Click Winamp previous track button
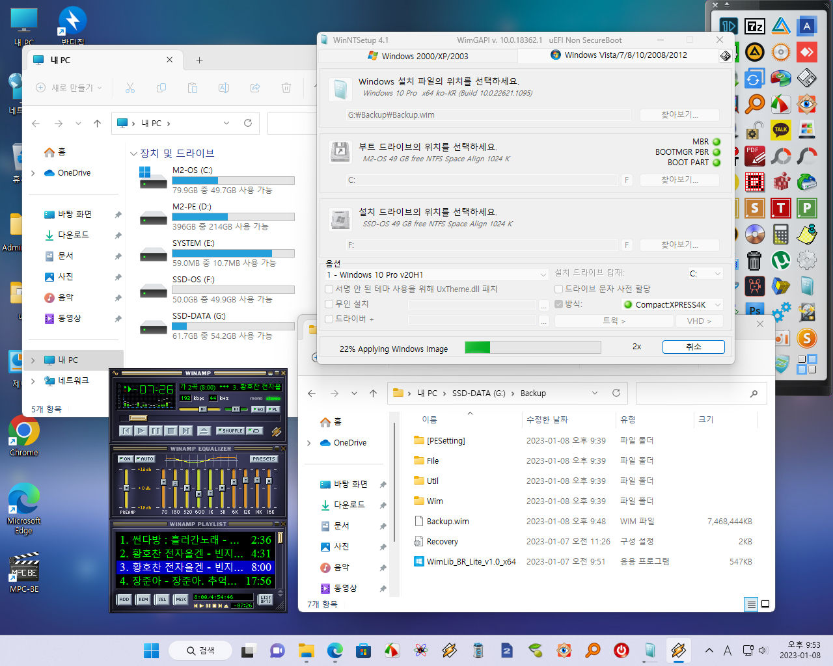 point(127,431)
